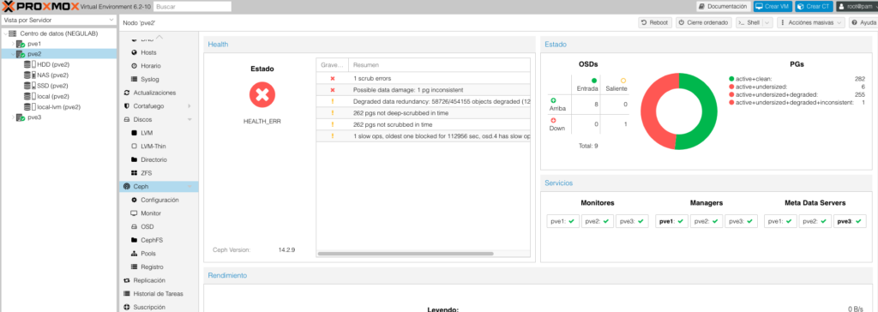Click the Crear VM button
The image size is (878, 312).
(773, 6)
